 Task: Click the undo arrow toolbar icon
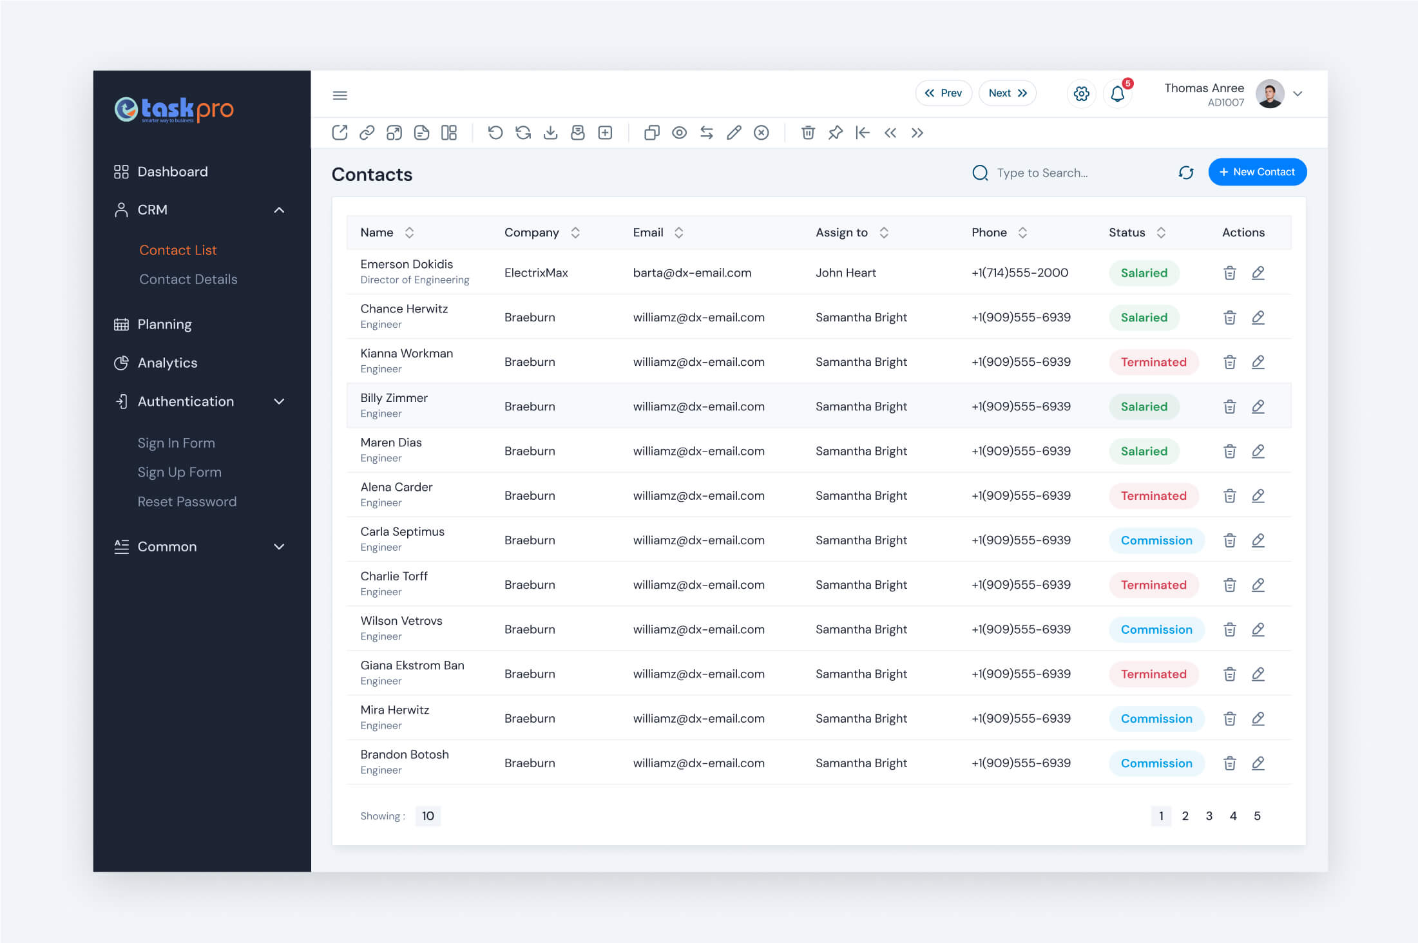495,133
